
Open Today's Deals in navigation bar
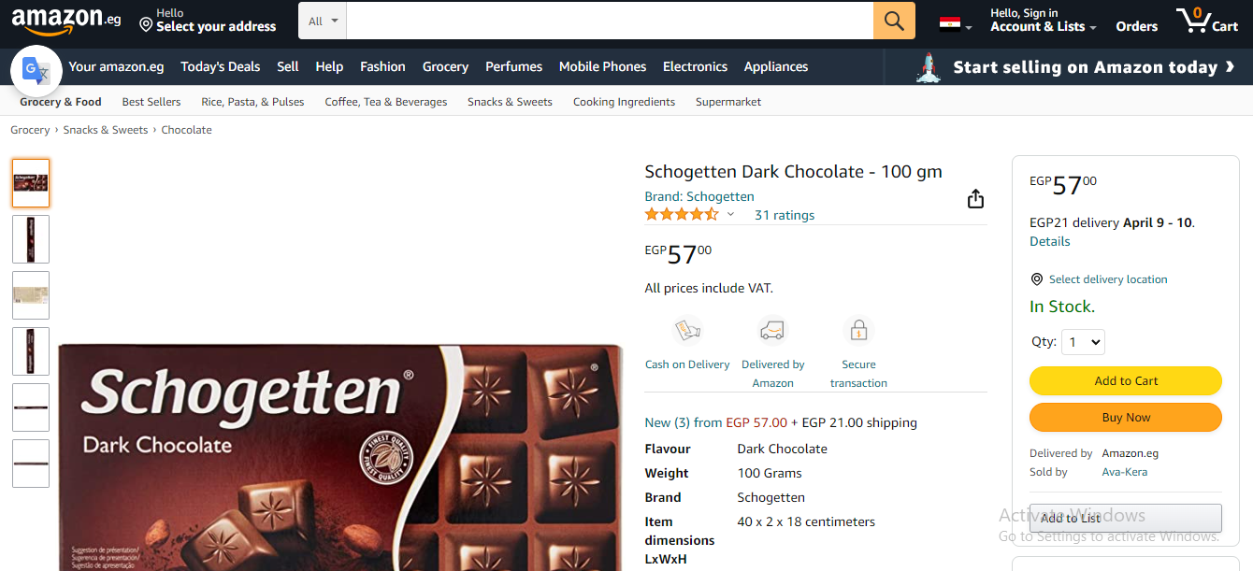coord(221,66)
